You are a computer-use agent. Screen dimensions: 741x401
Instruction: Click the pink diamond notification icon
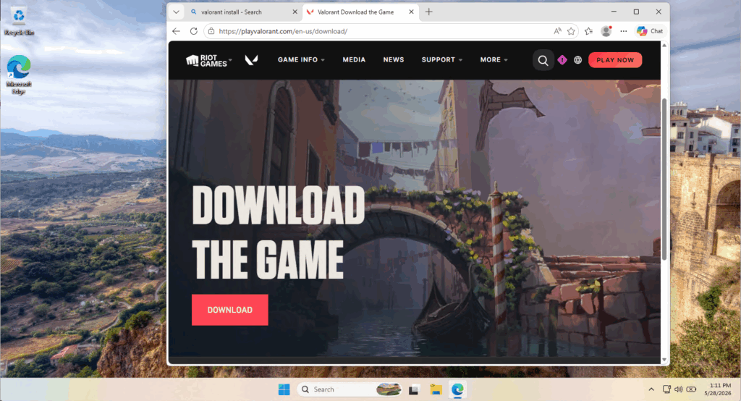point(562,60)
